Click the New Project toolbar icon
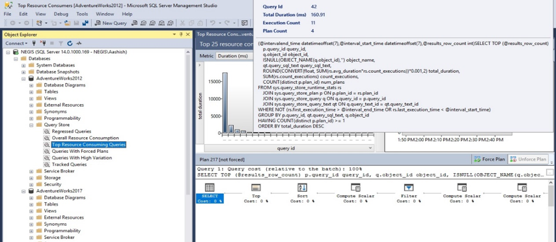This screenshot has height=242, width=556. 39,23
